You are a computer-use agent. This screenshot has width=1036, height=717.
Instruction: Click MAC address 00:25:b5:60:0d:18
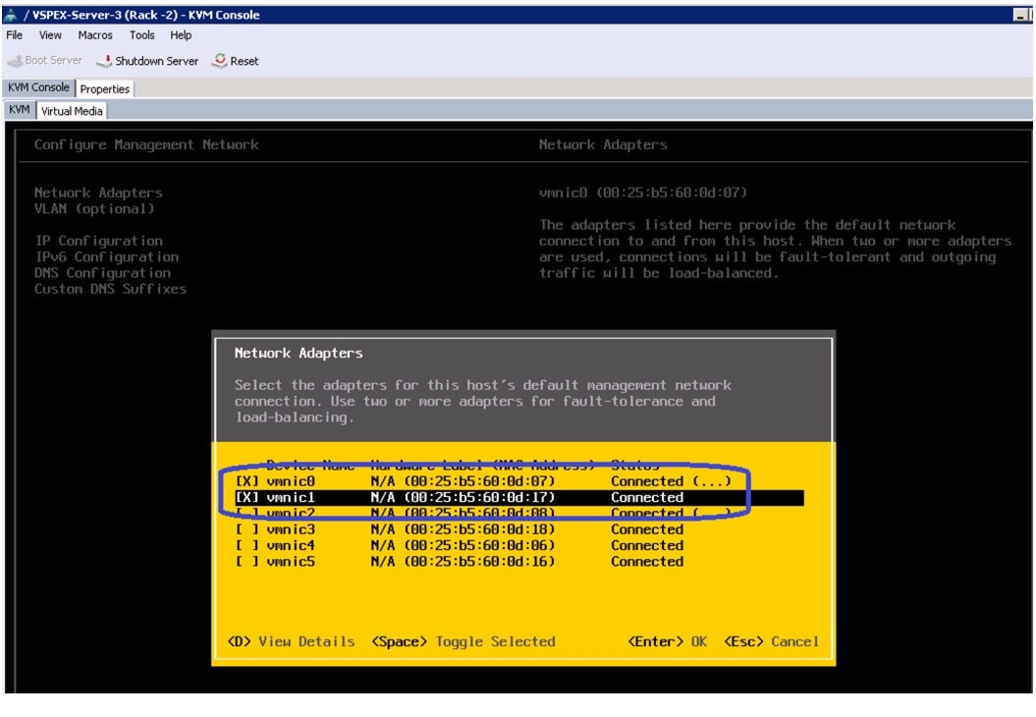(x=479, y=529)
